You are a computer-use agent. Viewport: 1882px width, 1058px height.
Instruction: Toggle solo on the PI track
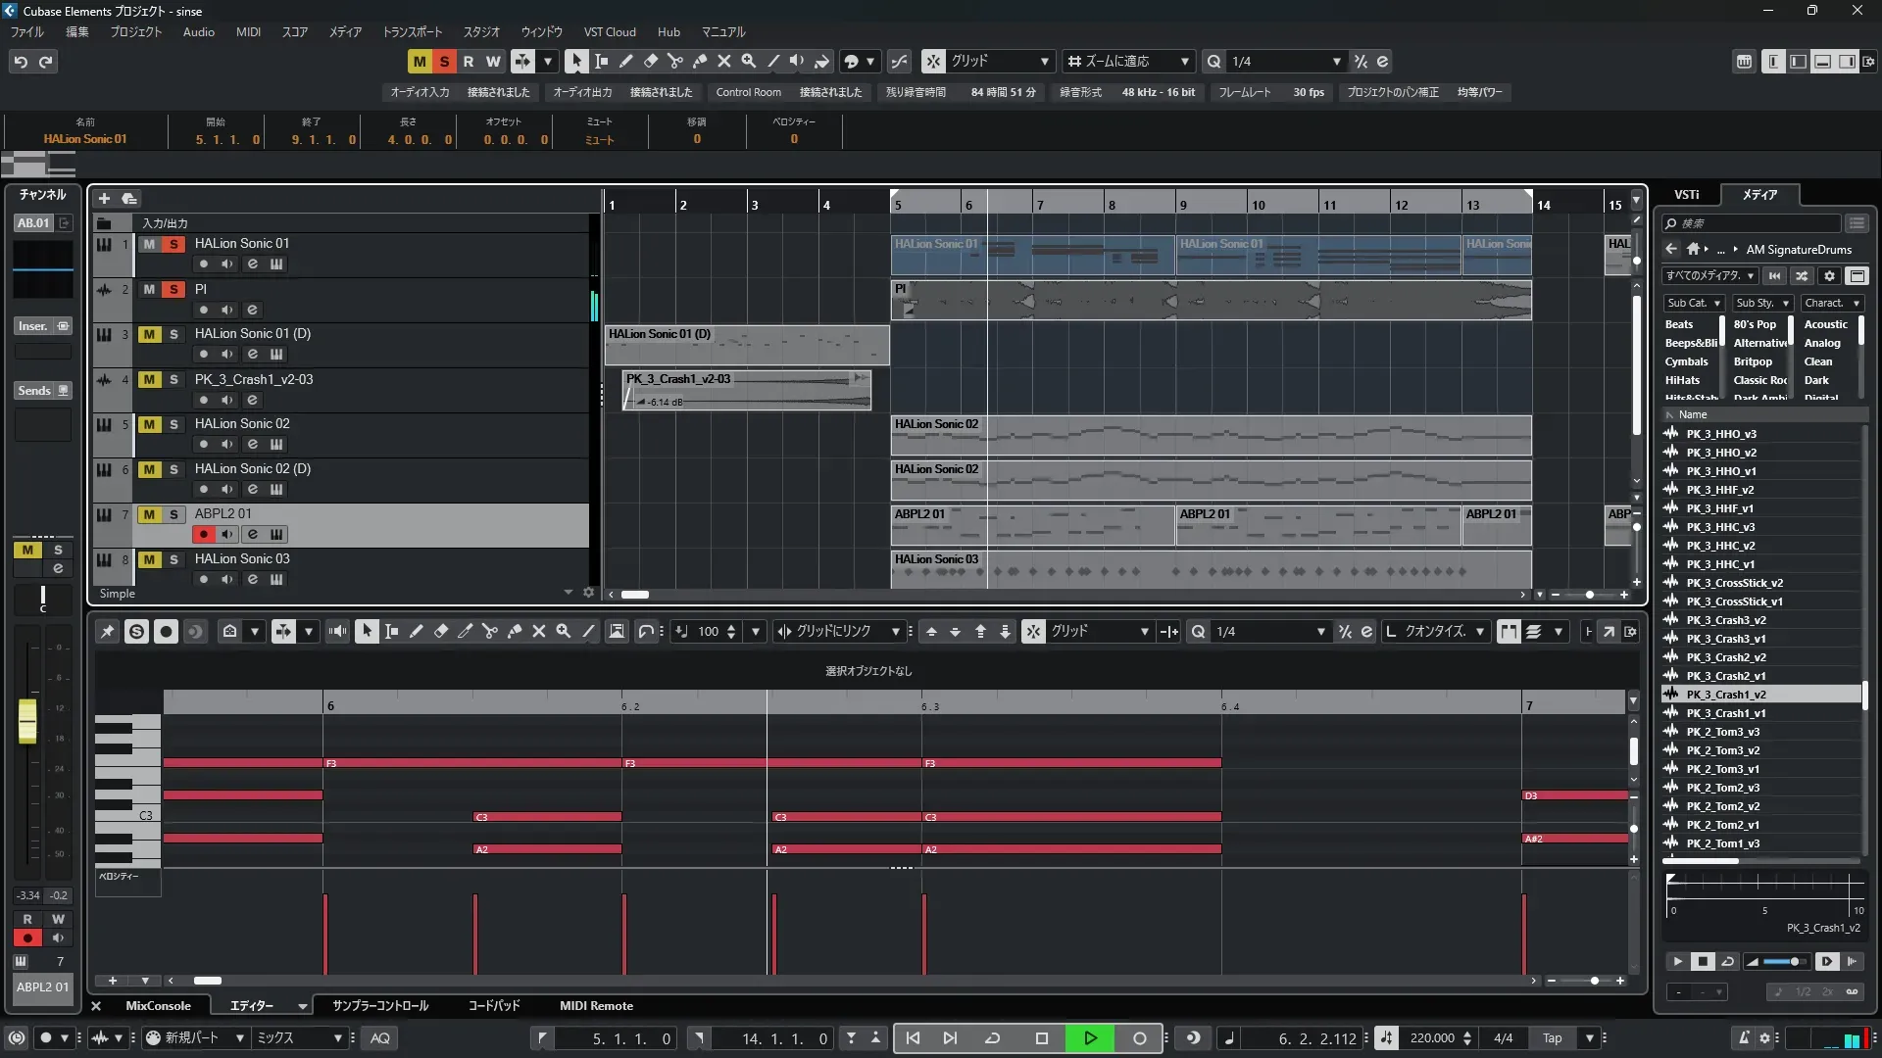(173, 289)
